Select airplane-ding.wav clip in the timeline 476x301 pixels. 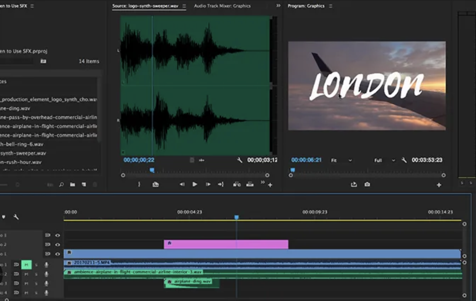[x=191, y=283]
